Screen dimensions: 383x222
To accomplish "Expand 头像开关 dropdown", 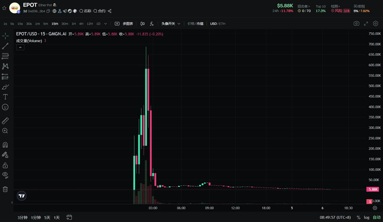I will [171, 24].
